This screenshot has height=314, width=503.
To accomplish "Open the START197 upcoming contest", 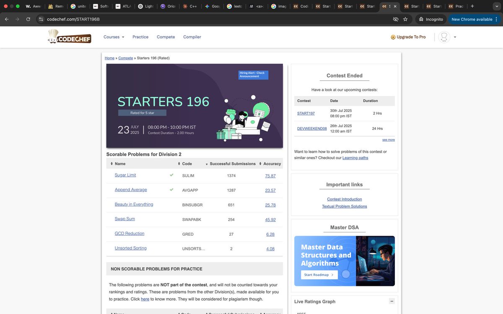I will point(306,113).
